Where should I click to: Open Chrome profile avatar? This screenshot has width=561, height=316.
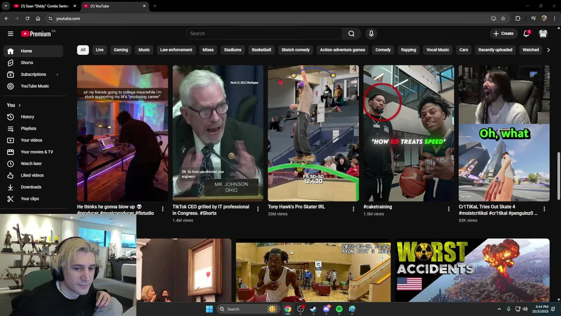544,18
